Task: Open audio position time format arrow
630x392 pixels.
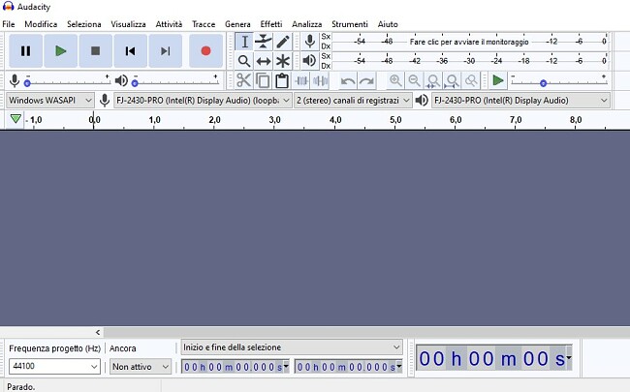Action: (x=569, y=357)
